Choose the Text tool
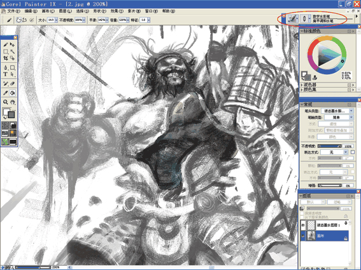The image size is (361, 270). point(6,74)
